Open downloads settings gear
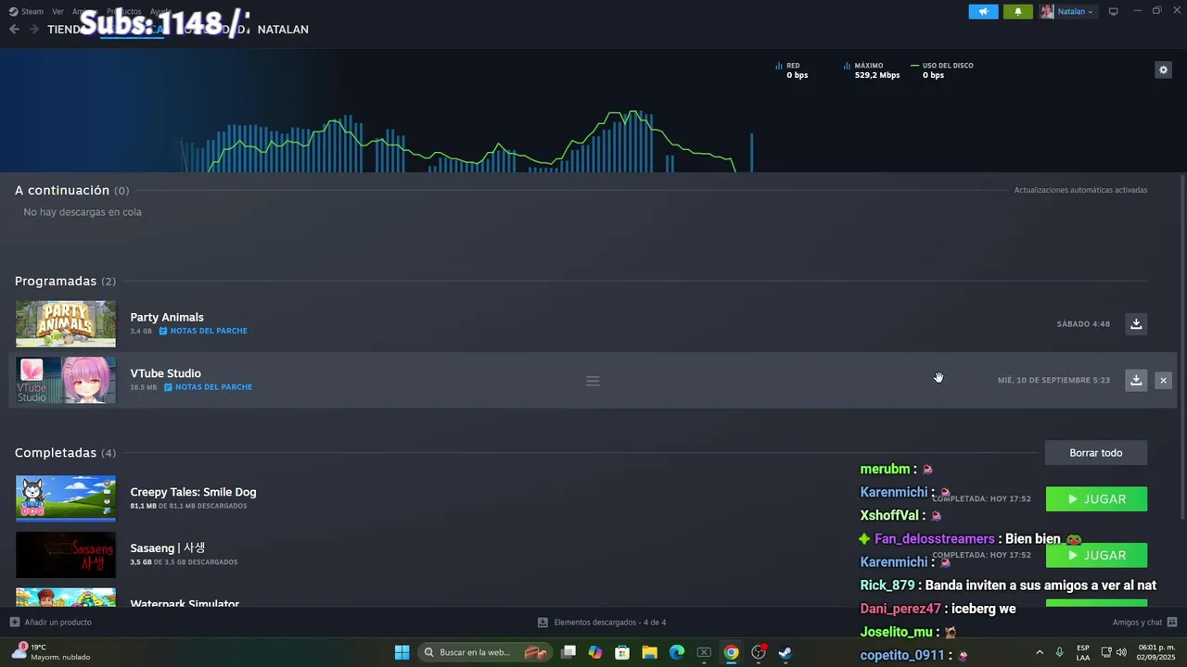1187x667 pixels. [1163, 69]
